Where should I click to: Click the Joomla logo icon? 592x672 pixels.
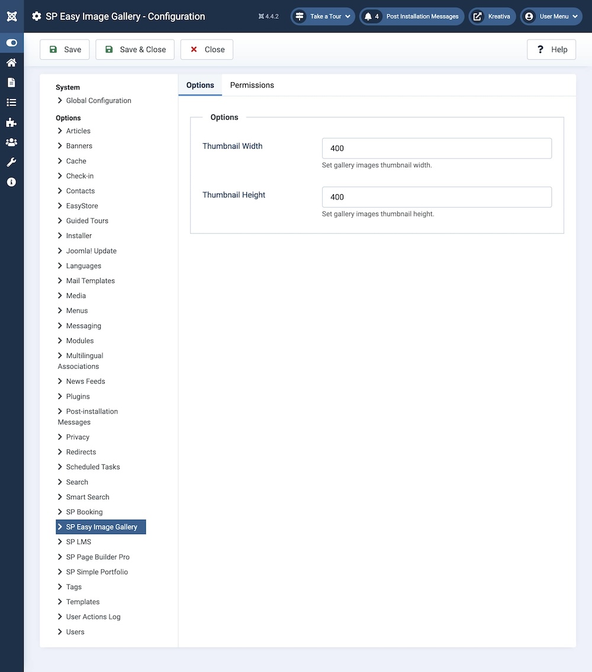coord(12,16)
